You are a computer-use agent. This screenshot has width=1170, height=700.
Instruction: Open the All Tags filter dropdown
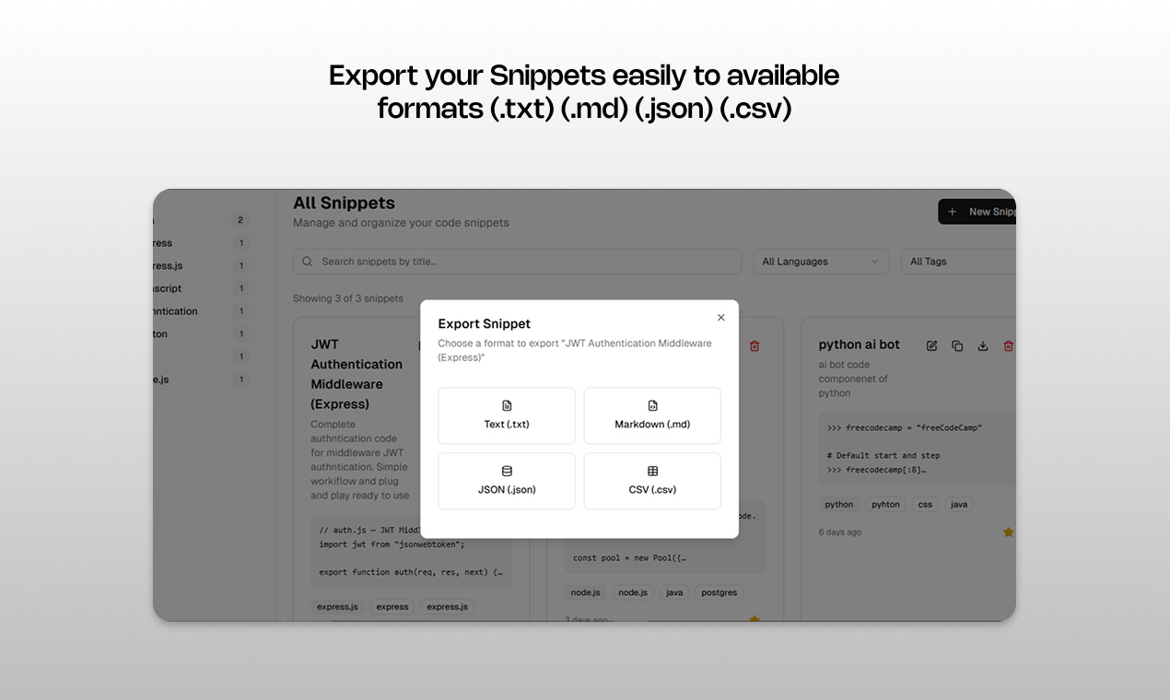pyautogui.click(x=958, y=262)
